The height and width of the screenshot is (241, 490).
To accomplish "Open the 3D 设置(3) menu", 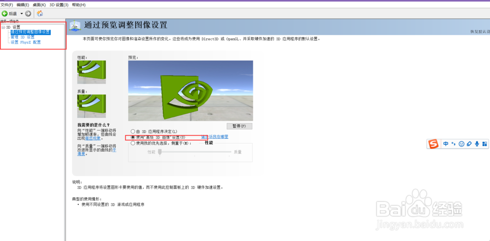I will pyautogui.click(x=59, y=5).
